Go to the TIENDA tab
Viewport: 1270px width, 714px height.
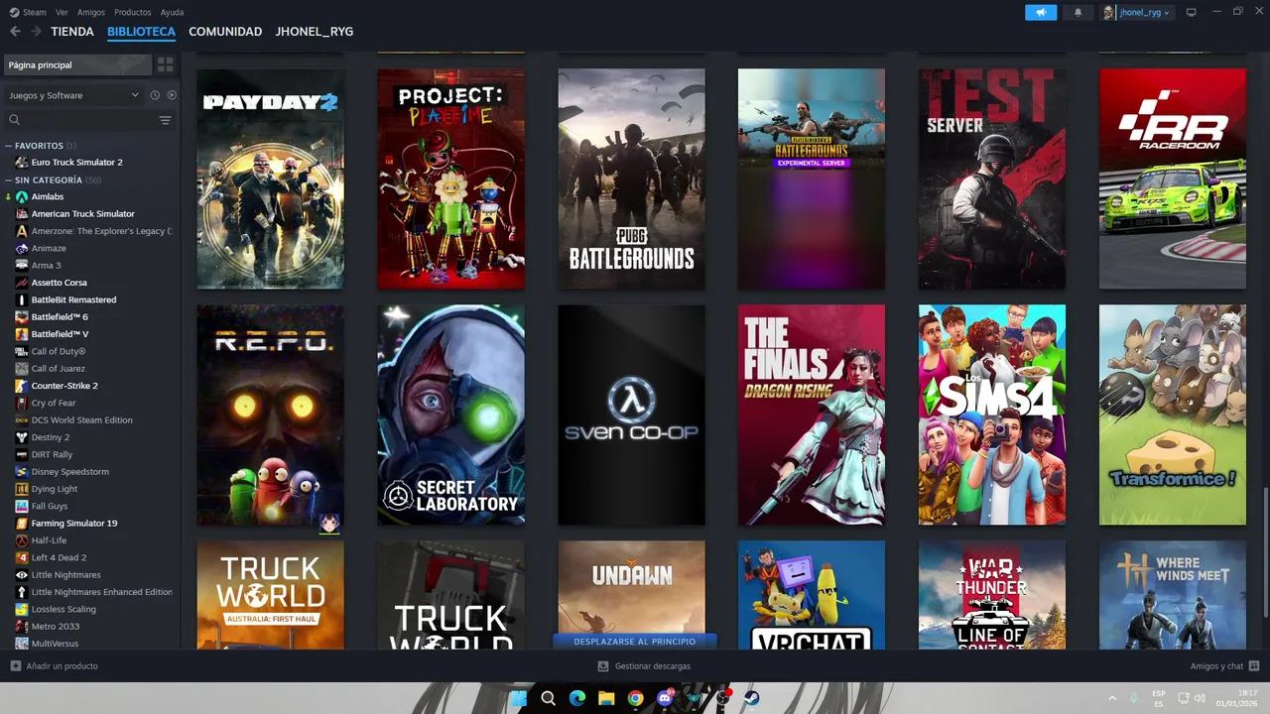click(72, 32)
